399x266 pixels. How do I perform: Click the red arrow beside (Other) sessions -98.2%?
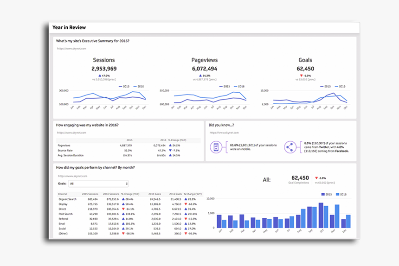pos(123,234)
